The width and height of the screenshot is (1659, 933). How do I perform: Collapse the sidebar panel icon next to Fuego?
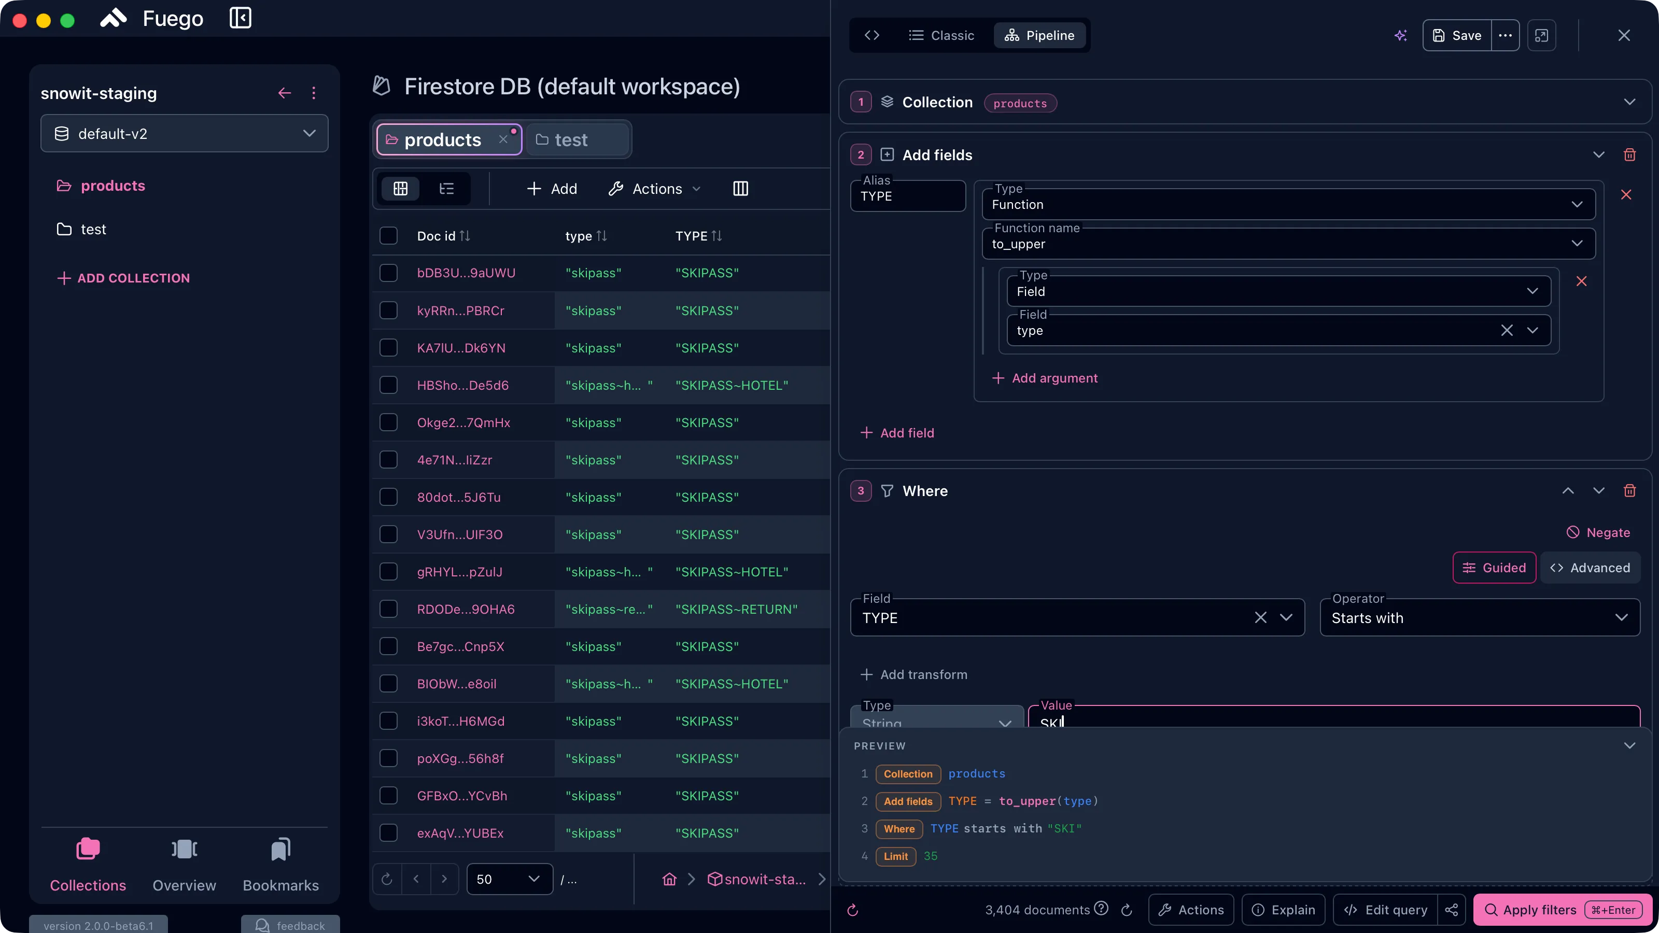point(240,18)
